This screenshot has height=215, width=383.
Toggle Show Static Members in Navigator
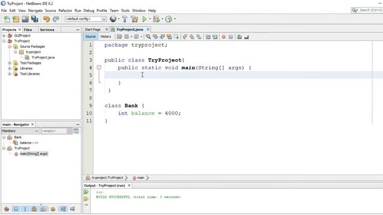25,209
